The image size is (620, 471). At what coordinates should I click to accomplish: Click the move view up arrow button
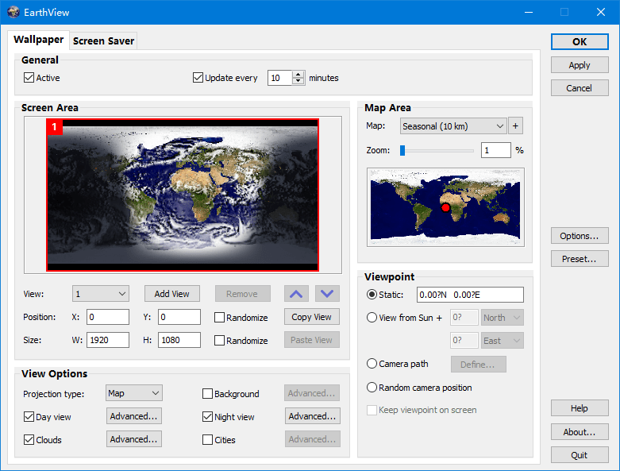pos(296,294)
